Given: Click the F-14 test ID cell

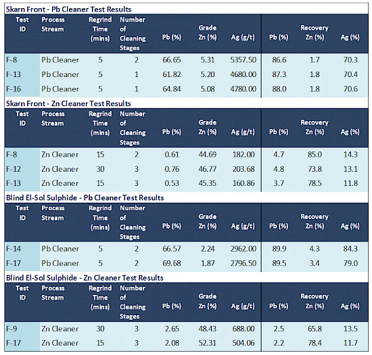Looking at the screenshot, I should 14,249.
